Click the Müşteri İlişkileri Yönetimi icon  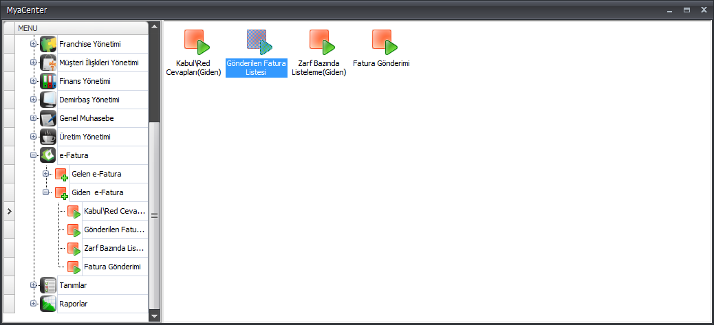[x=48, y=63]
